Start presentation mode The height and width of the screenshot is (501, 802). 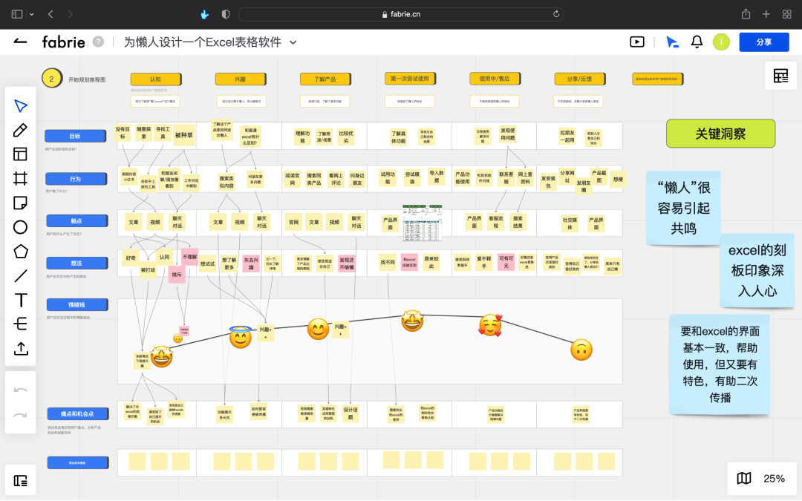tap(637, 42)
